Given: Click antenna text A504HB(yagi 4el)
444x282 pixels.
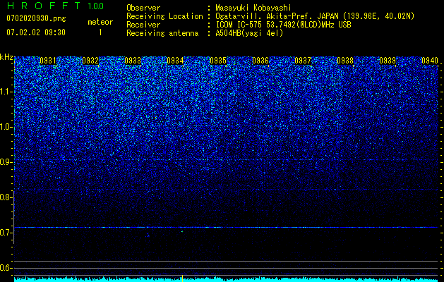Looking at the screenshot, I should tap(249, 33).
